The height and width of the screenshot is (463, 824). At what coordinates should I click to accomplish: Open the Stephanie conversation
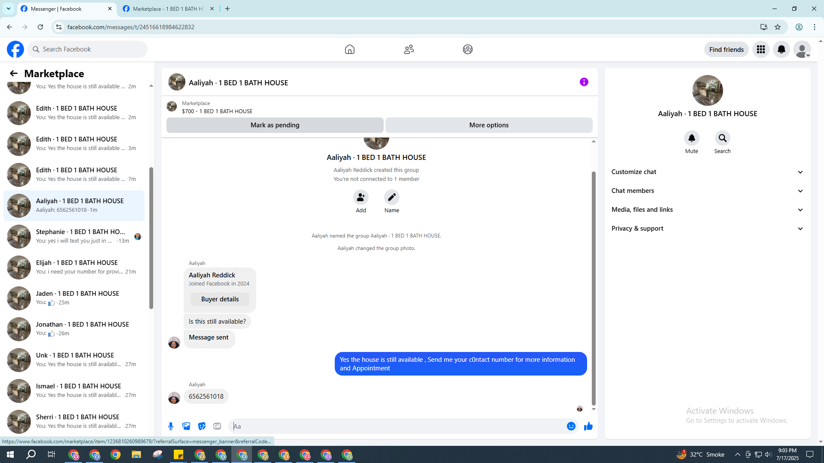tap(74, 236)
